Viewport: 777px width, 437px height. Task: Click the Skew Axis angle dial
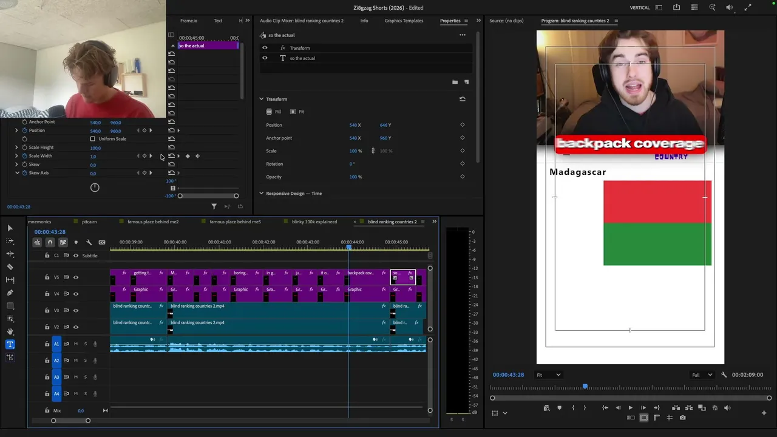coord(95,188)
